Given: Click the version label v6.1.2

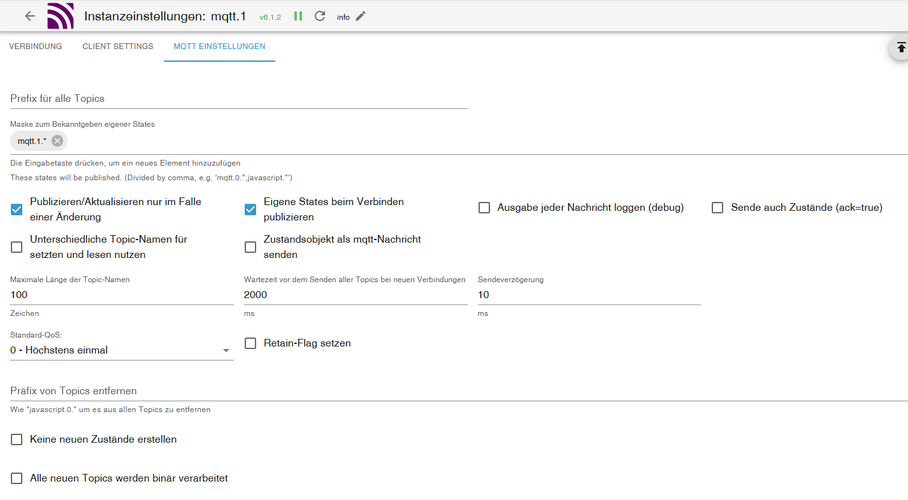Looking at the screenshot, I should [270, 17].
